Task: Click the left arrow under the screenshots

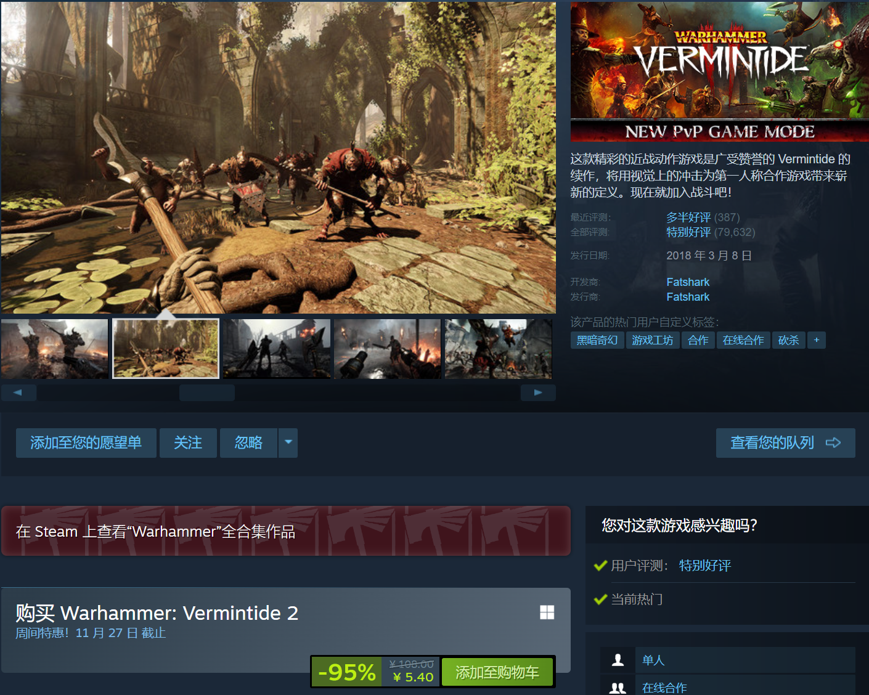Action: (18, 392)
